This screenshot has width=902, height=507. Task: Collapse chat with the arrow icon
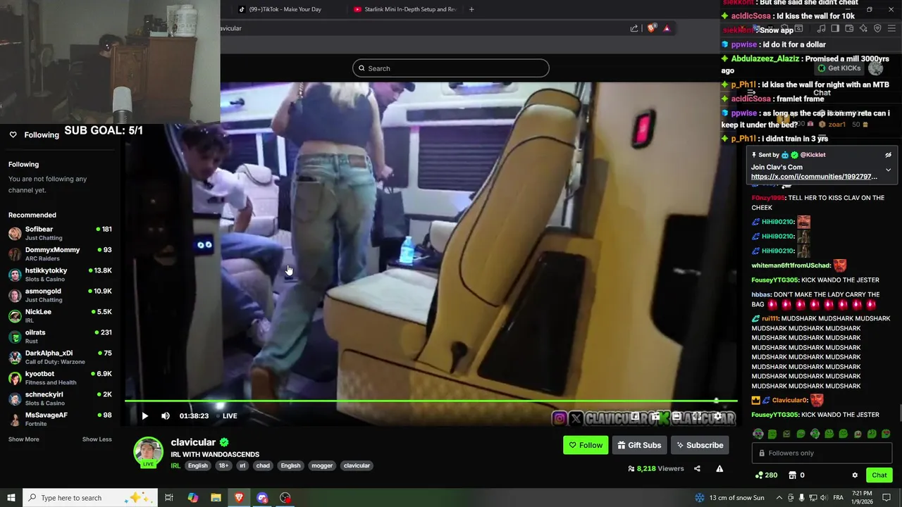(x=751, y=93)
